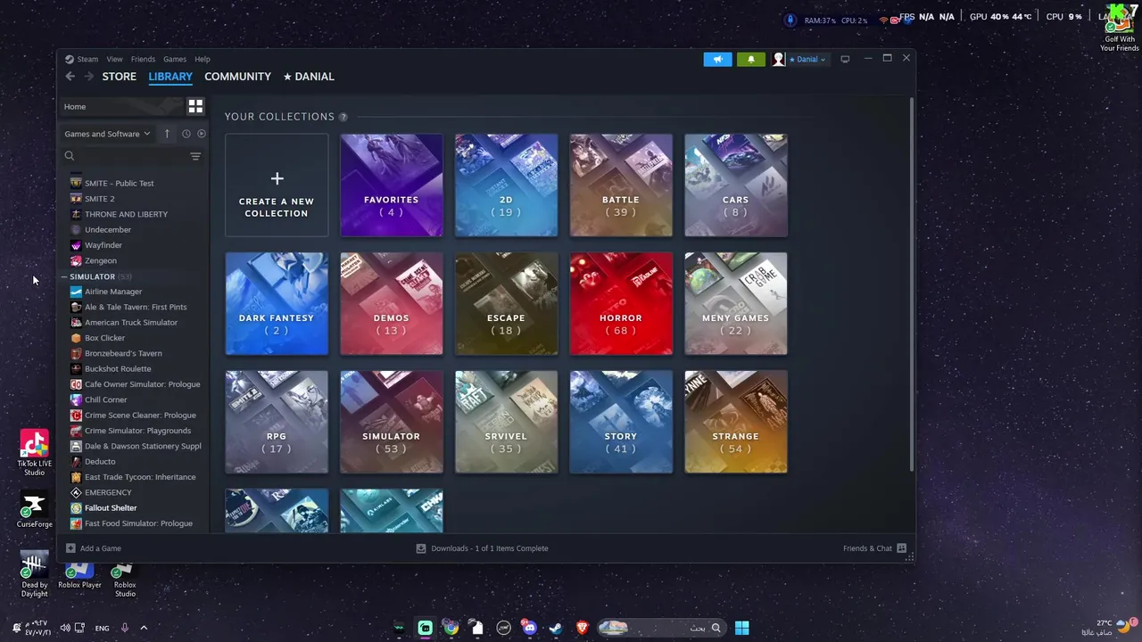
Task: Click the collections area vertical scrollbar
Action: [x=911, y=285]
